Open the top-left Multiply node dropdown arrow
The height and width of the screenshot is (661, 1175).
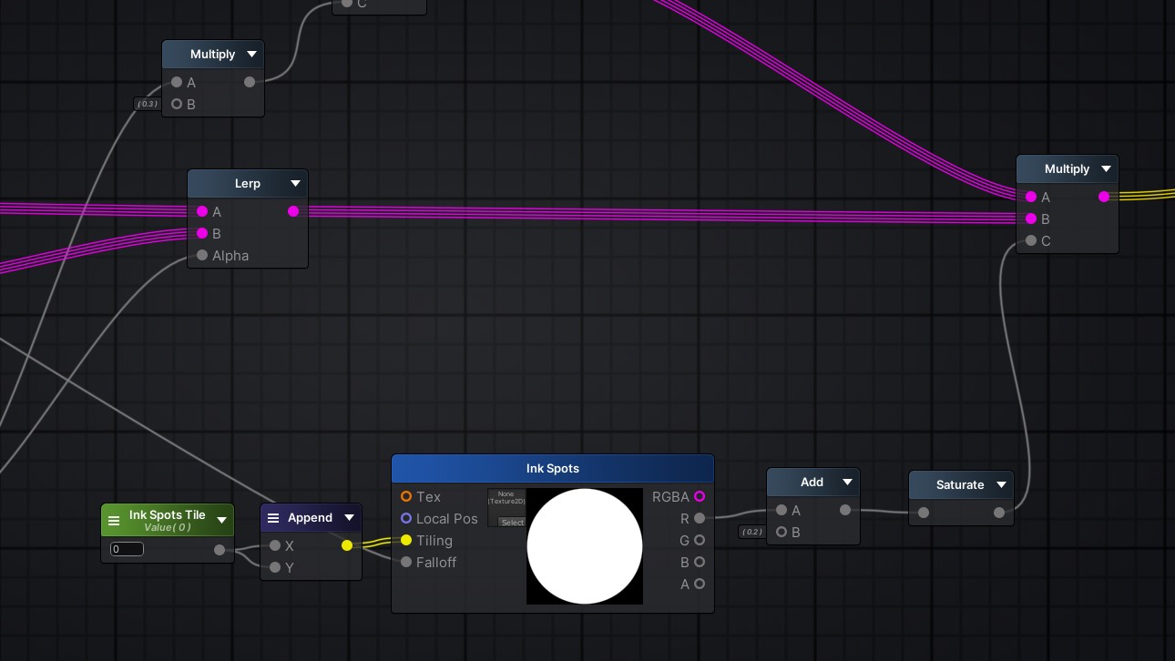[x=251, y=55]
